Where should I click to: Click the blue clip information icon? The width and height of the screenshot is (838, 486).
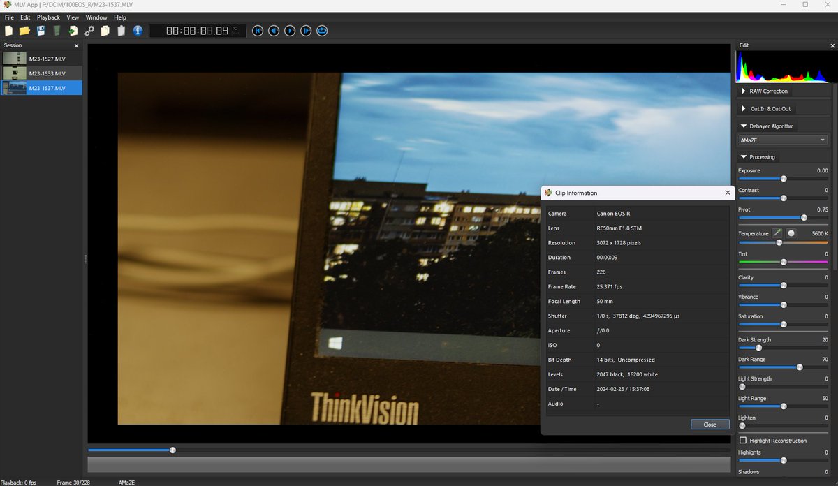pyautogui.click(x=138, y=31)
